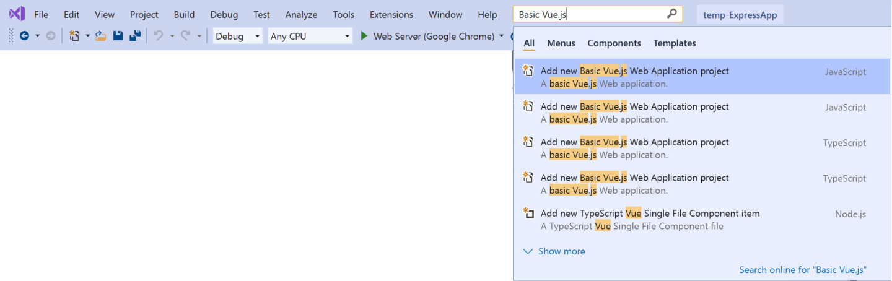Image resolution: width=892 pixels, height=281 pixels.
Task: Expand the Undo history dropdown arrow
Action: 172,36
